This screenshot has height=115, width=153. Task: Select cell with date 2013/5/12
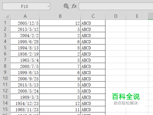click(x=25, y=29)
